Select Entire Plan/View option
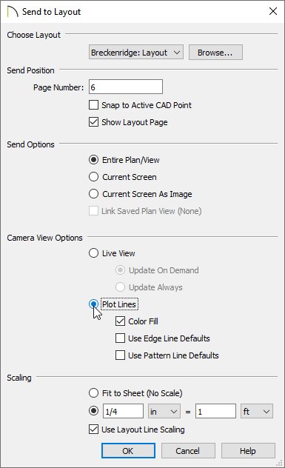The width and height of the screenshot is (285, 468). coord(94,160)
